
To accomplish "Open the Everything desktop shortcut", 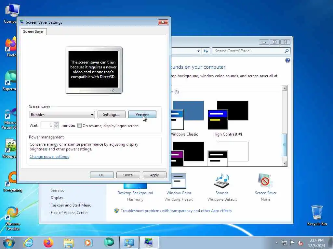I will point(13,182).
